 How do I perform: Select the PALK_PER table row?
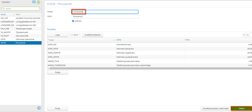(x=21, y=29)
